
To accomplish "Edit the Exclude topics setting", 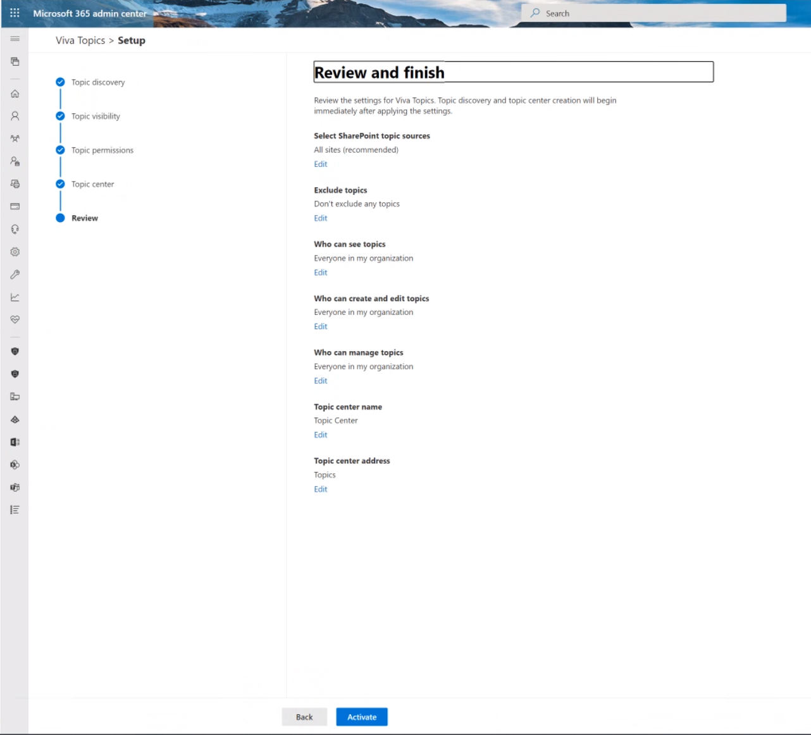I will tap(321, 218).
